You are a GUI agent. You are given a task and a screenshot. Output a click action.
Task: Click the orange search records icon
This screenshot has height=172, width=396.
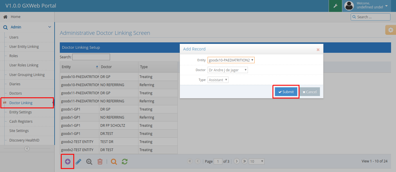[x=114, y=162]
